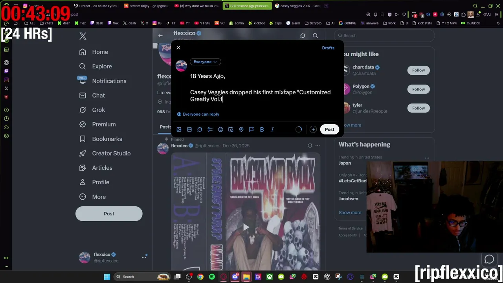
Task: Show more trending topics
Action: [350, 213]
